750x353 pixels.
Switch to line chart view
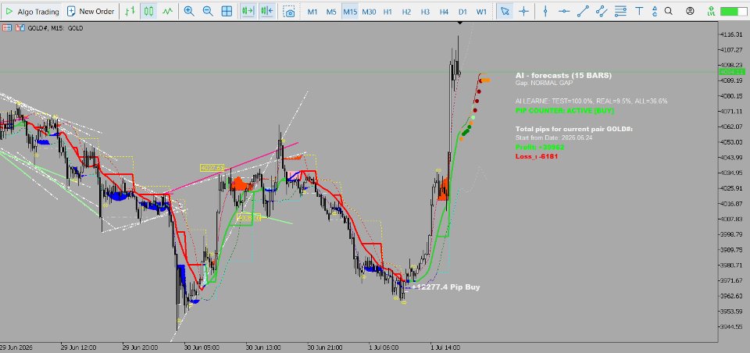click(167, 12)
